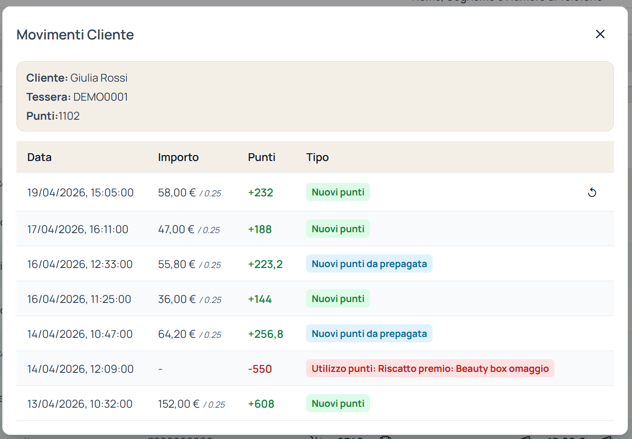Screen dimensions: 632x439
Task: Select amount 55,80 €
Action: [x=176, y=264]
